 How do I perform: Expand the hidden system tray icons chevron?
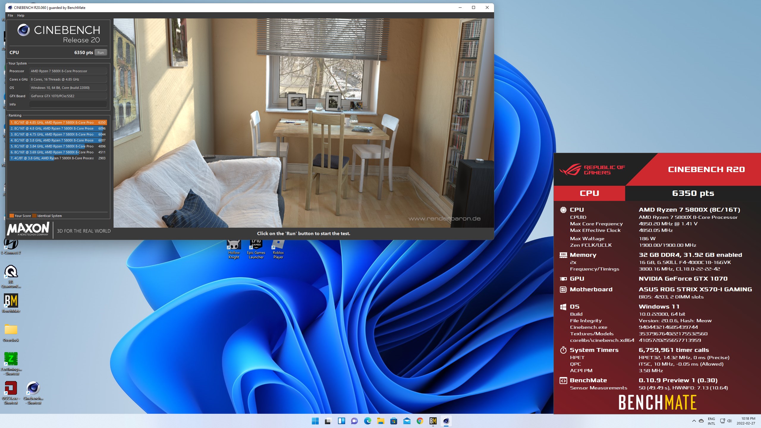tap(694, 421)
